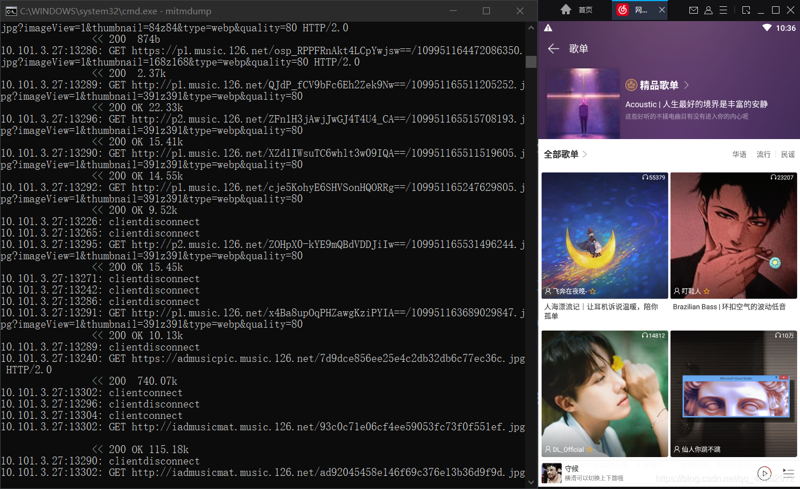The width and height of the screenshot is (800, 489).
Task: Open the emulator mail messages icon
Action: pos(693,10)
